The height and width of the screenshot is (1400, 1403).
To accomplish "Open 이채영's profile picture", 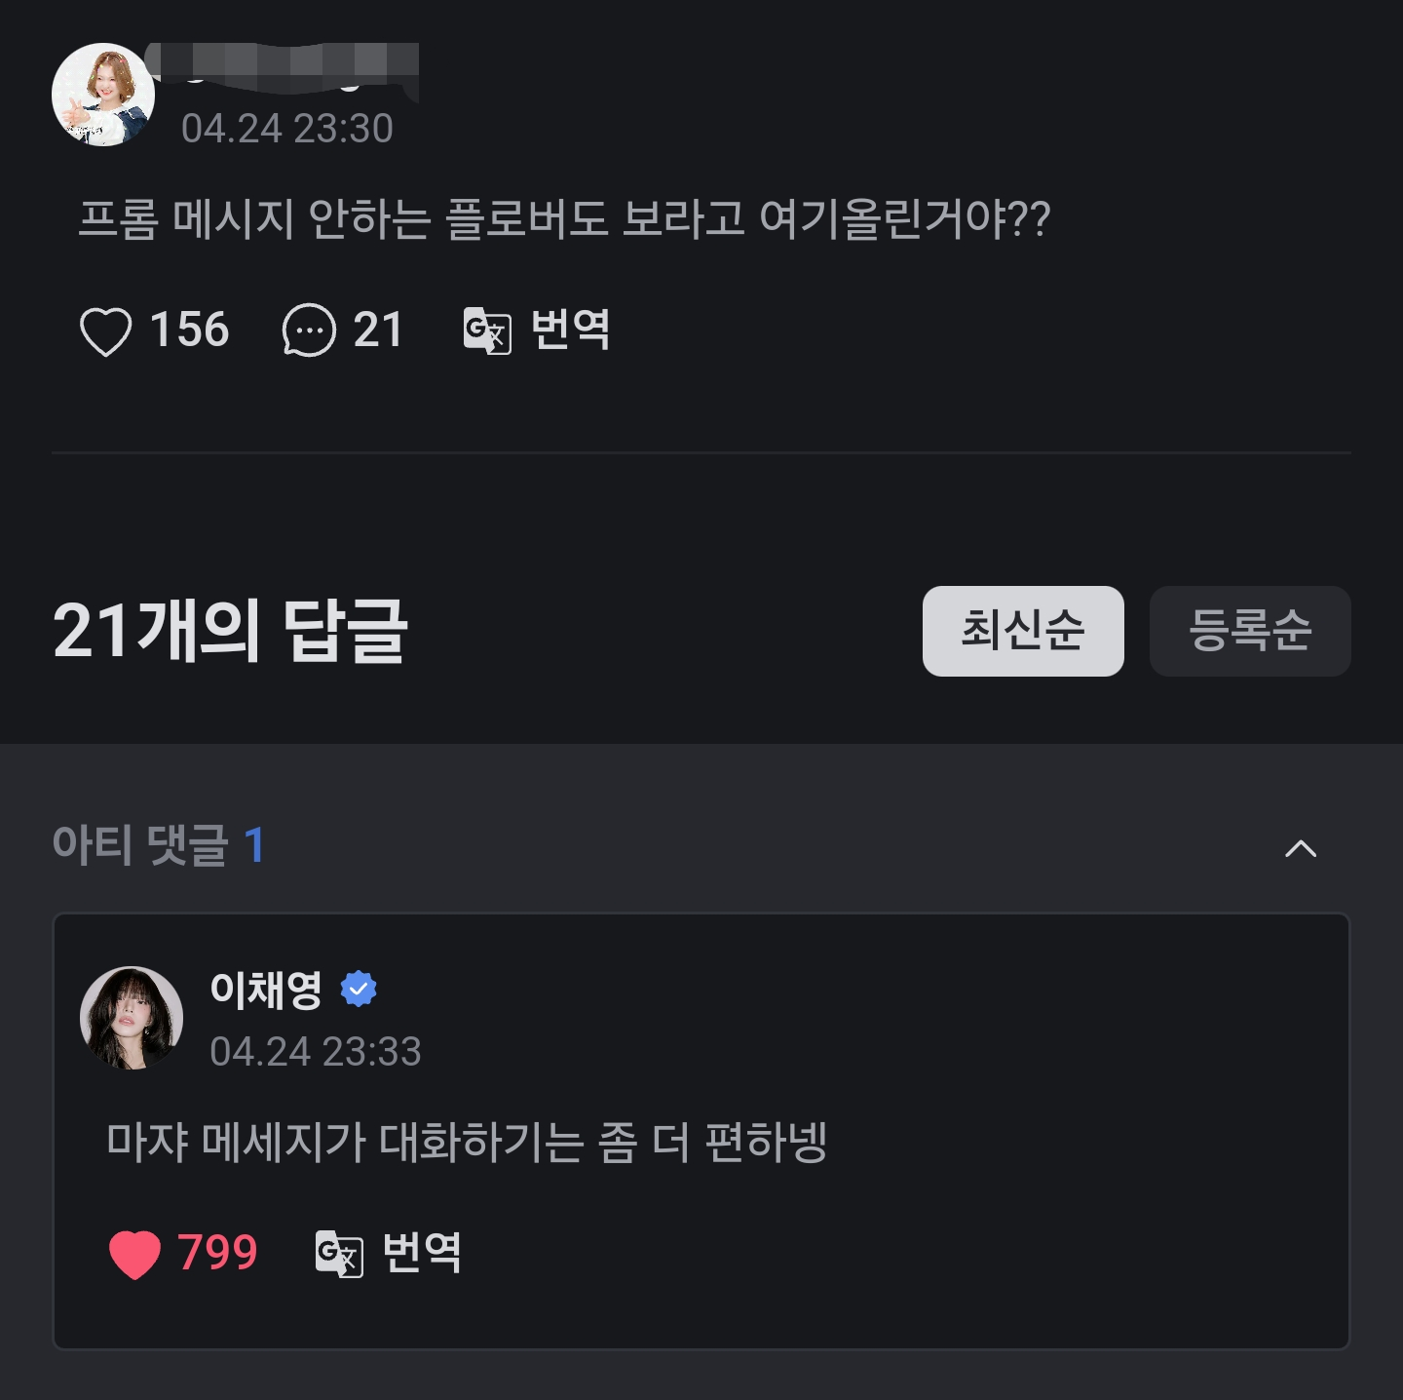I will tap(132, 1018).
